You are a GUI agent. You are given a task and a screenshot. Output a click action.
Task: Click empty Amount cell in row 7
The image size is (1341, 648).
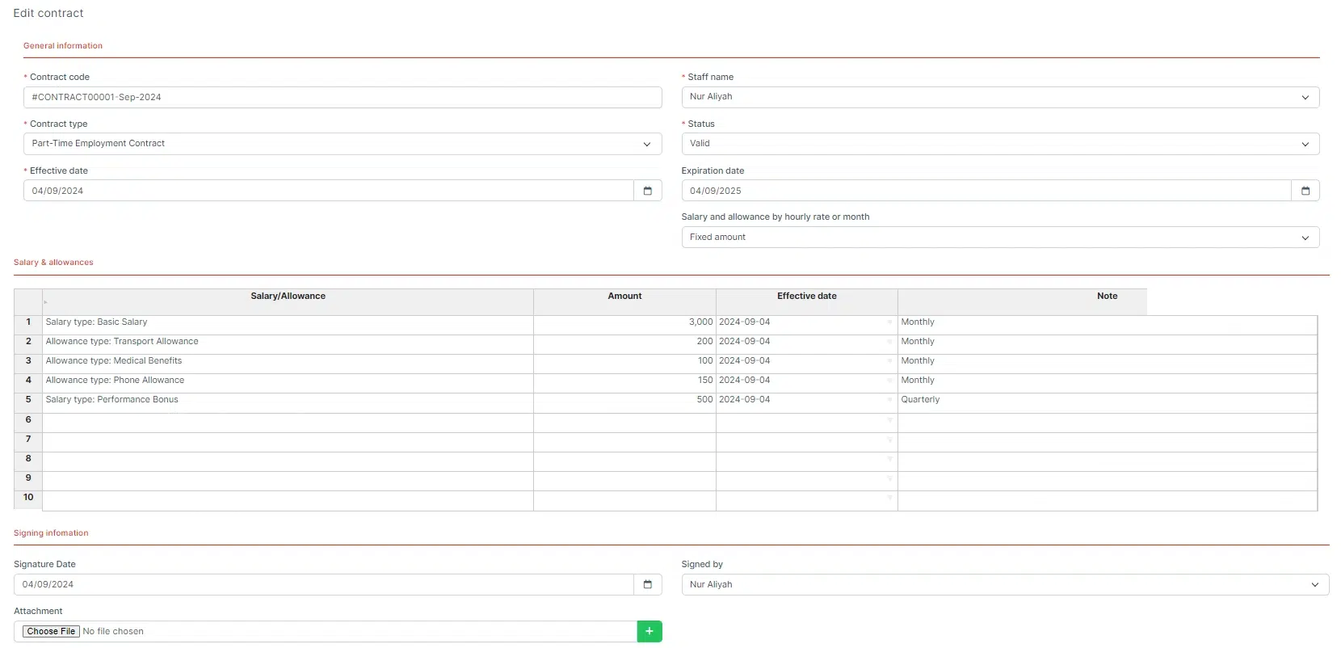(625, 443)
